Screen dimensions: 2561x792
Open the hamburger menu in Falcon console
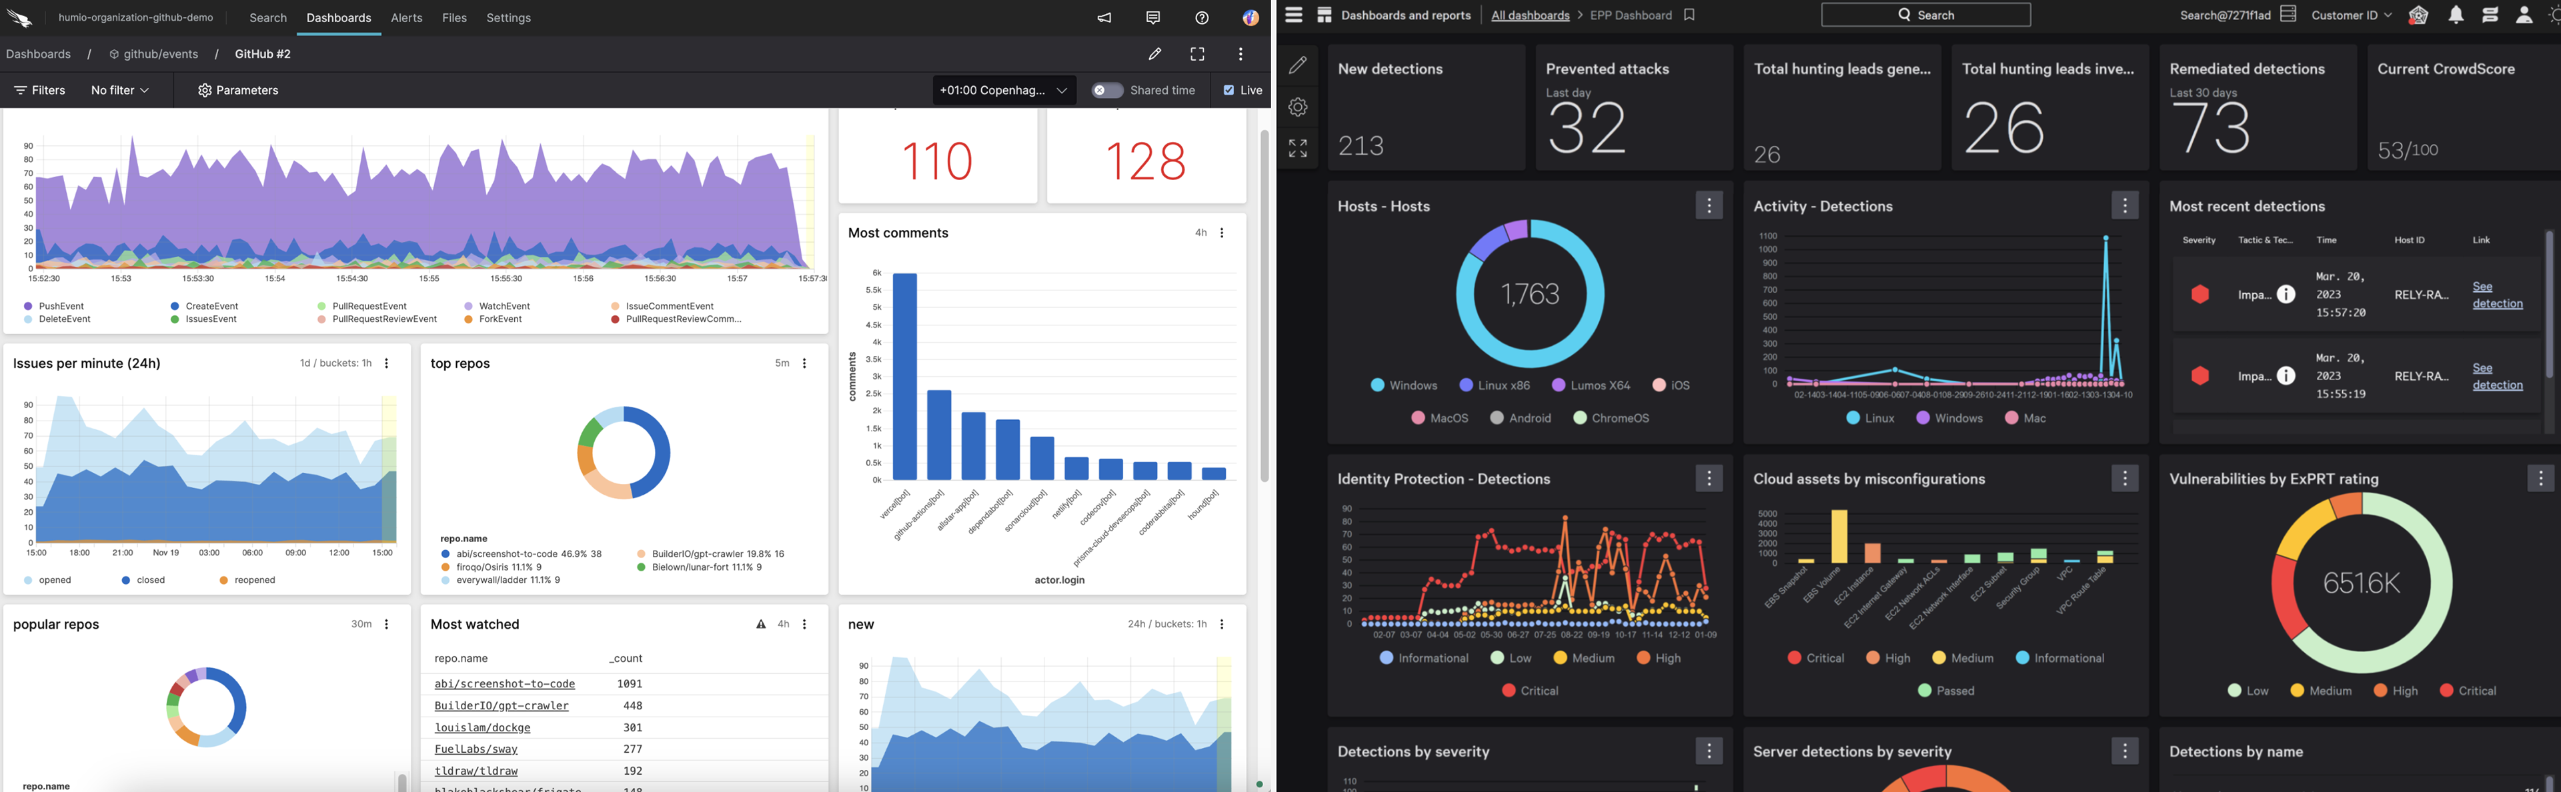tap(1293, 15)
